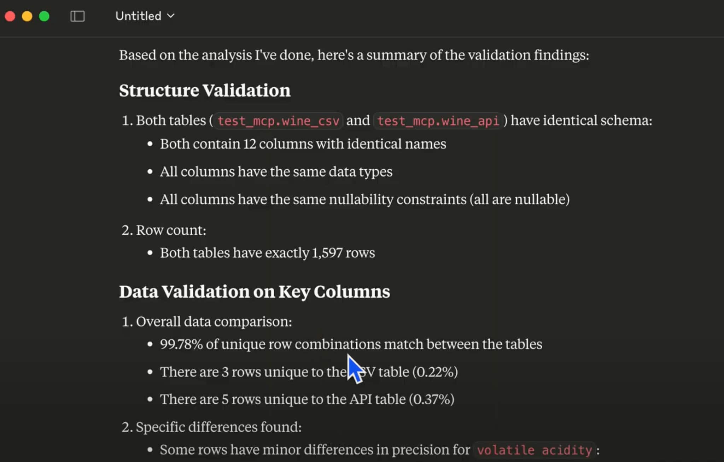The width and height of the screenshot is (724, 462).
Task: Click the yellow minimize traffic light
Action: coord(27,16)
